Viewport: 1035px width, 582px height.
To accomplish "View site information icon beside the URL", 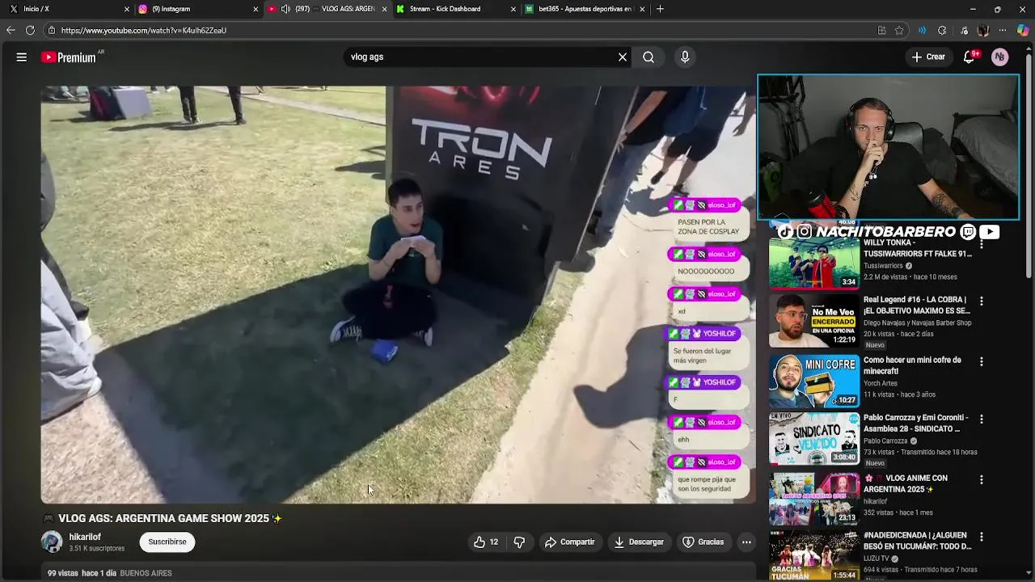I will 51,31.
